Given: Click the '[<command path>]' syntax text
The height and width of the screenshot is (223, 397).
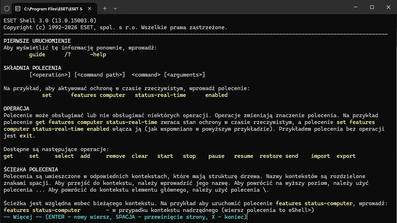Looking at the screenshot, I should 100,75.
